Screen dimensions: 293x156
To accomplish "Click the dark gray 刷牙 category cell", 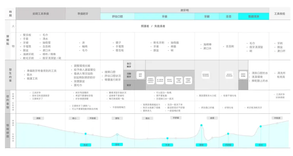I will coord(129,85).
